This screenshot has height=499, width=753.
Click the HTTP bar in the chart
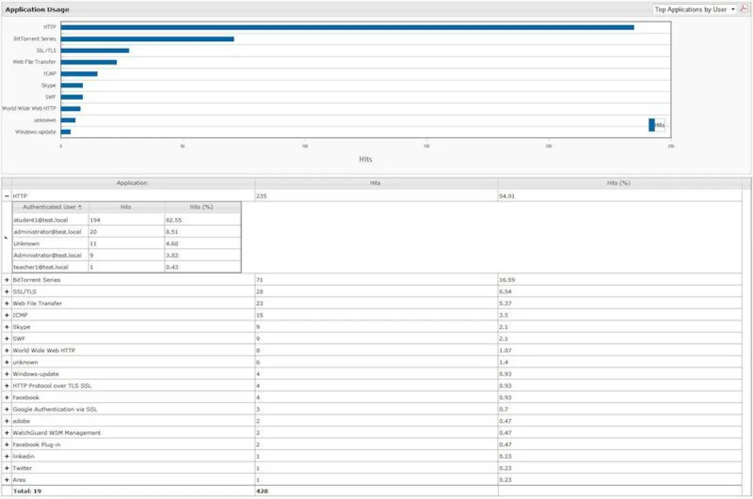(345, 27)
